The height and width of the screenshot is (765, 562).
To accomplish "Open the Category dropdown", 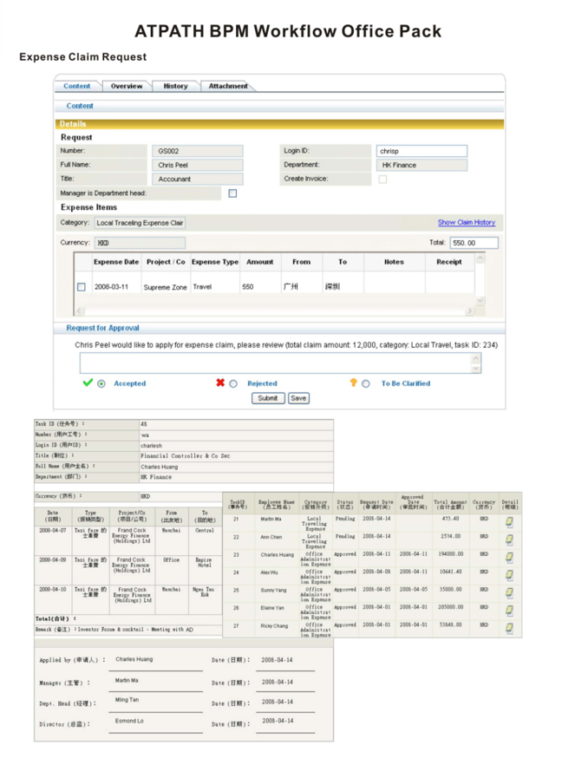I will click(140, 223).
